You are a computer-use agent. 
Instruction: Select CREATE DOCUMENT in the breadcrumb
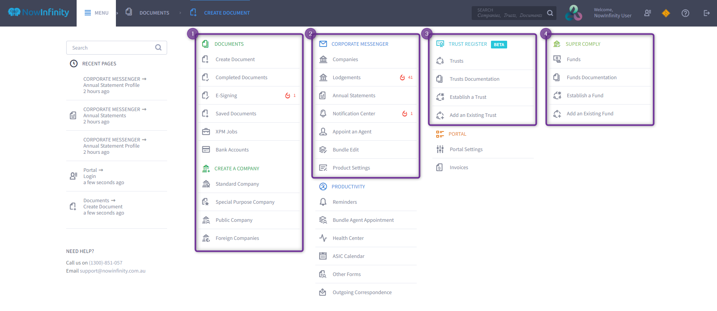point(226,13)
